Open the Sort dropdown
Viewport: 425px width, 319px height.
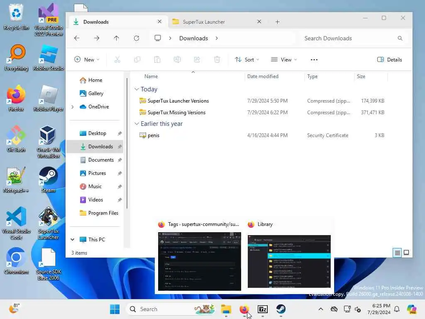tap(247, 60)
